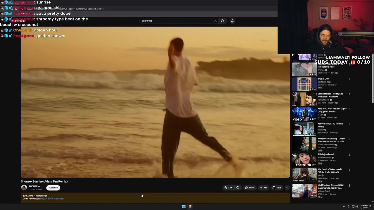374x210 pixels.
Task: Visit the Asmongold Clips channel
Action: pyautogui.click(x=325, y=157)
